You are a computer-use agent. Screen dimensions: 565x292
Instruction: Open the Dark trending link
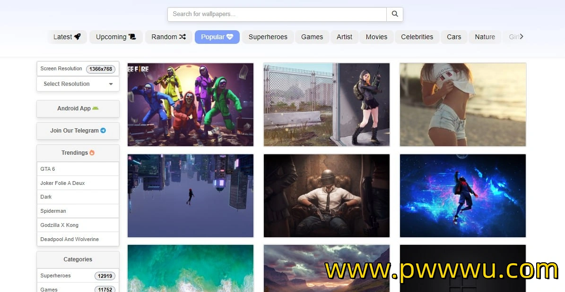pos(78,197)
